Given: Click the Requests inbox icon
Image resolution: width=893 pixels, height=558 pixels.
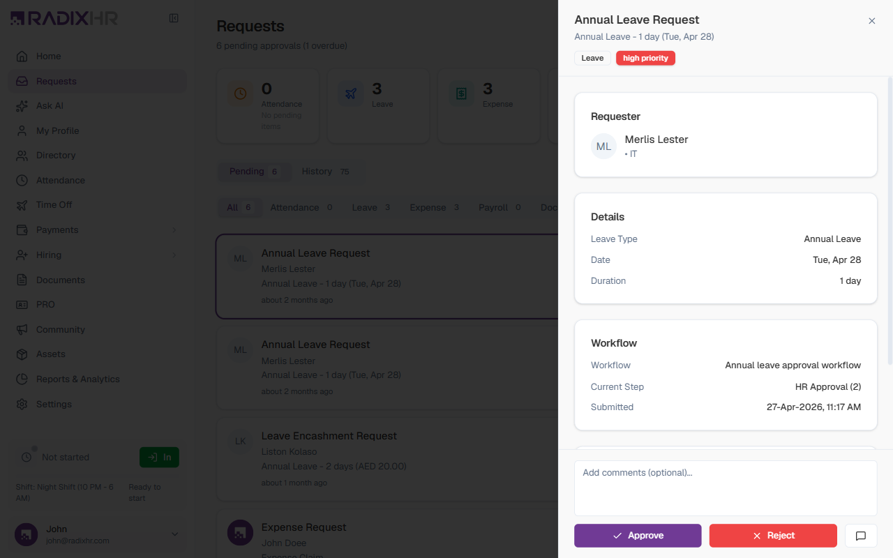Looking at the screenshot, I should 22,81.
